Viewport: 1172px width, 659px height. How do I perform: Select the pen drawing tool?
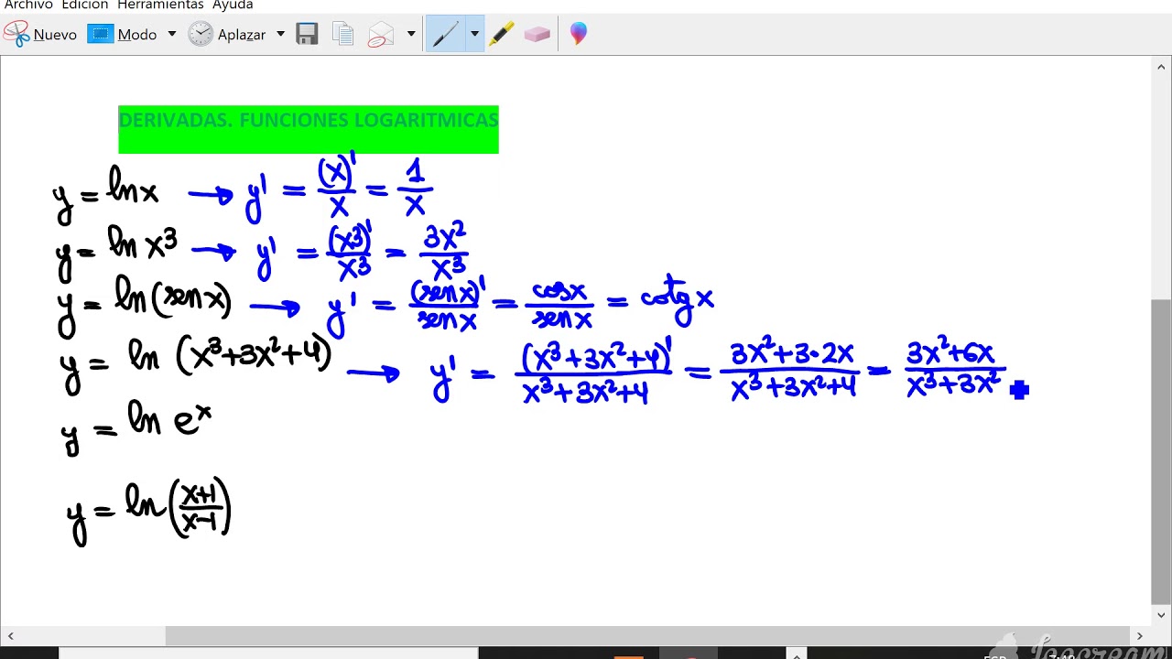coord(445,35)
